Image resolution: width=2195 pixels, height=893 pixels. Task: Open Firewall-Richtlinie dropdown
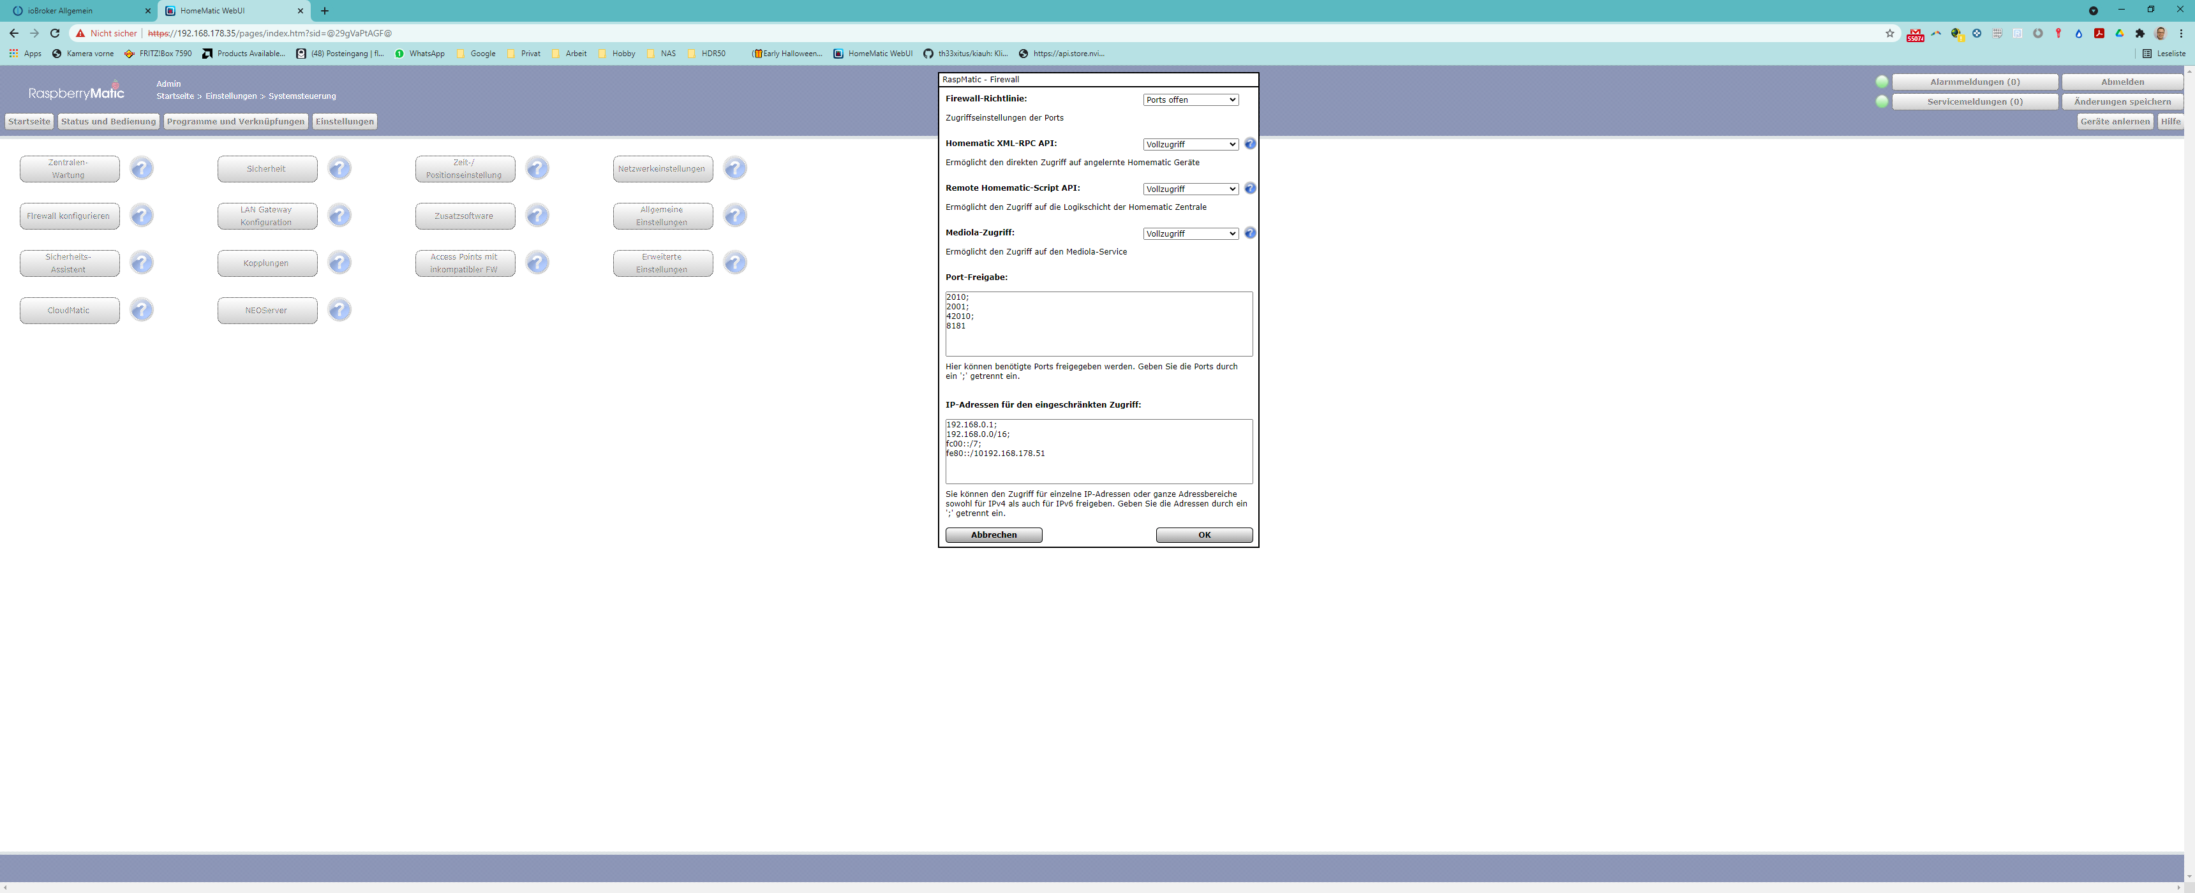tap(1189, 100)
